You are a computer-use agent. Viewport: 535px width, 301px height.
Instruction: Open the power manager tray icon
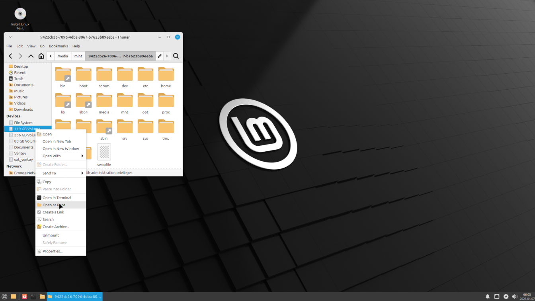pos(506,297)
